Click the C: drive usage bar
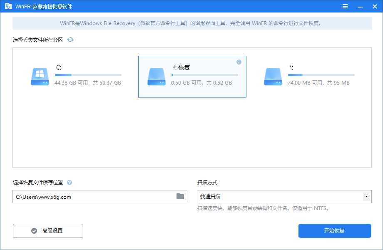383x250 pixels. (x=88, y=75)
